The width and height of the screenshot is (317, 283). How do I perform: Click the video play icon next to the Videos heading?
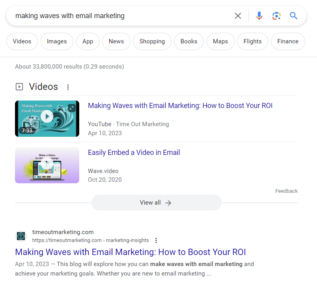(x=19, y=87)
